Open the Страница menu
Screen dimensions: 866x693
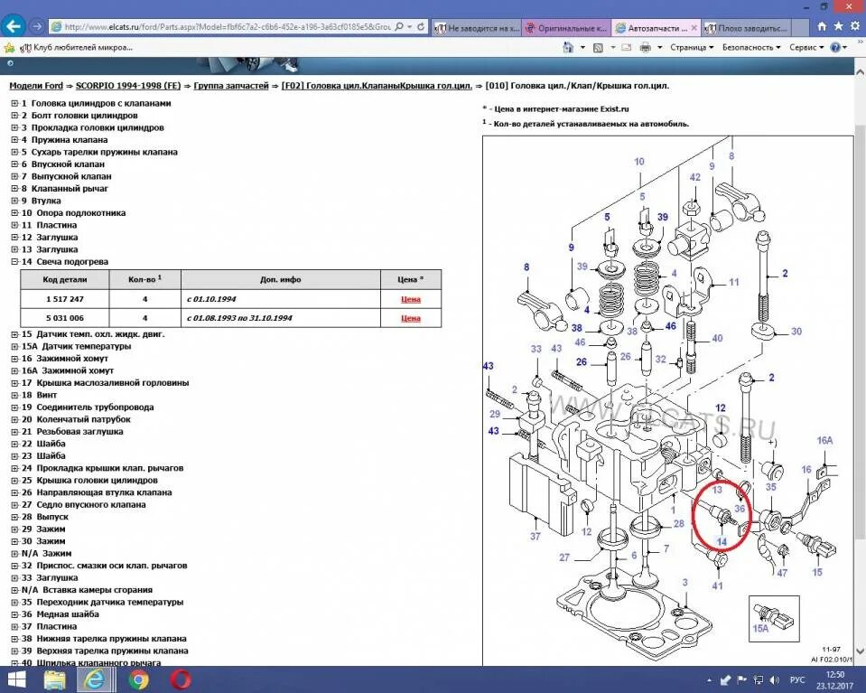click(692, 48)
